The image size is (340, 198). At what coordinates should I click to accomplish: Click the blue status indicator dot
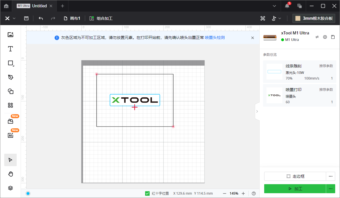point(28,193)
